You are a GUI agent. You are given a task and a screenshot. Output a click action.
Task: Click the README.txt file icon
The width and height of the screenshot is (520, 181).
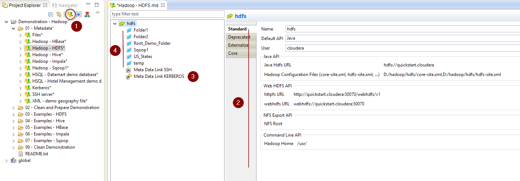click(21, 154)
